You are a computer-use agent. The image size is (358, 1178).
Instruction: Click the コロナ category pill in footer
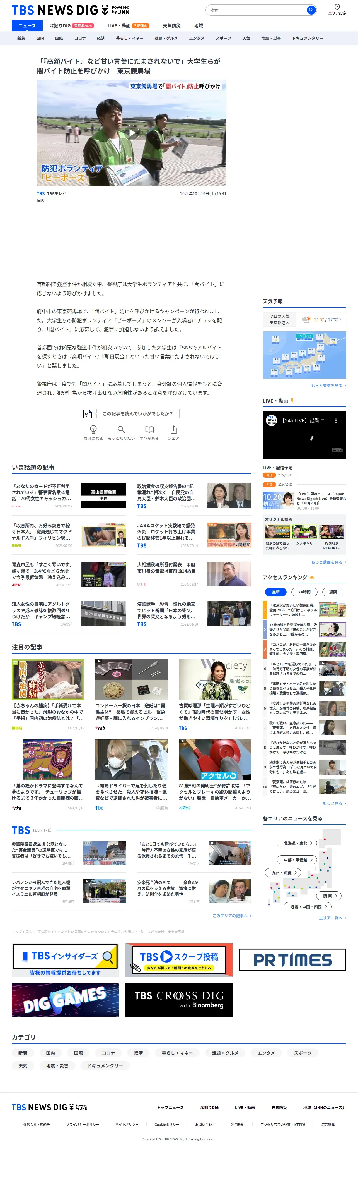(108, 1053)
